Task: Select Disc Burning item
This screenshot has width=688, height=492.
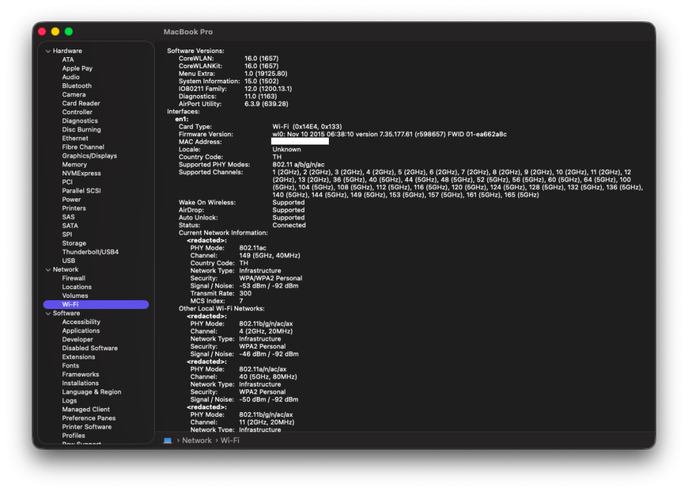Action: [82, 129]
